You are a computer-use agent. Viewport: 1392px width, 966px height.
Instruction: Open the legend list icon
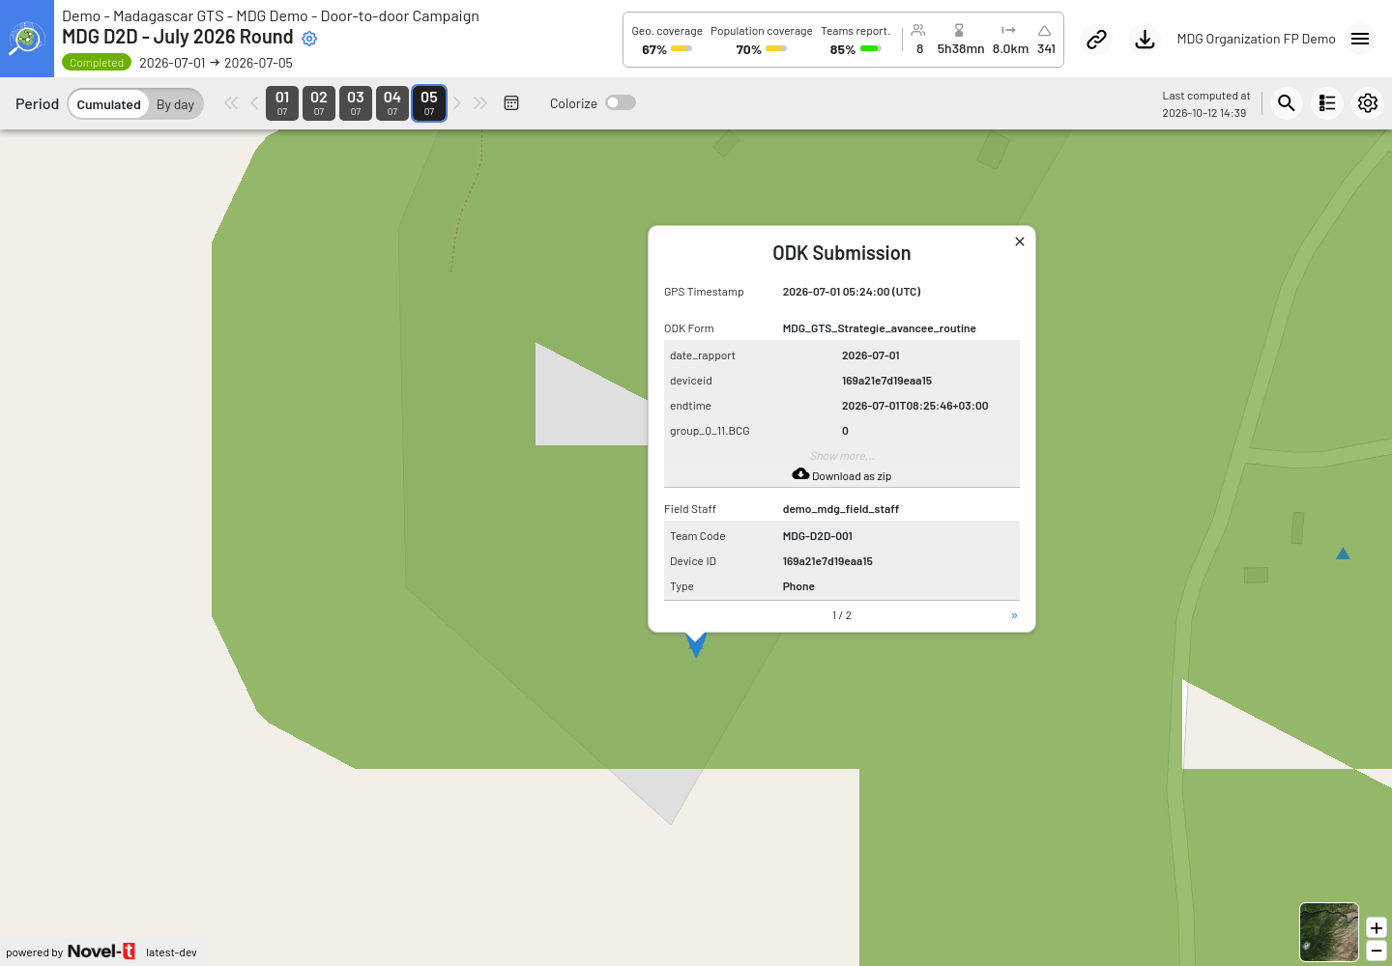(1327, 103)
